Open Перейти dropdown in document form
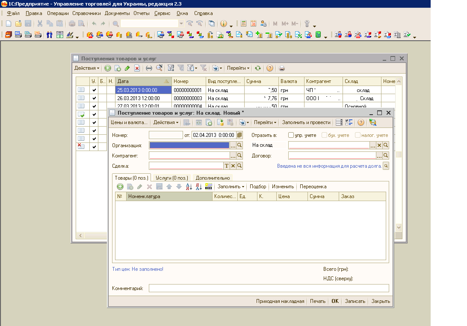This screenshot has height=326, width=467. point(265,122)
